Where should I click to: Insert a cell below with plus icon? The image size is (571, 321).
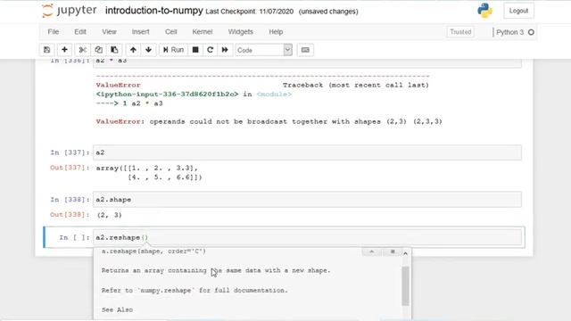(64, 50)
